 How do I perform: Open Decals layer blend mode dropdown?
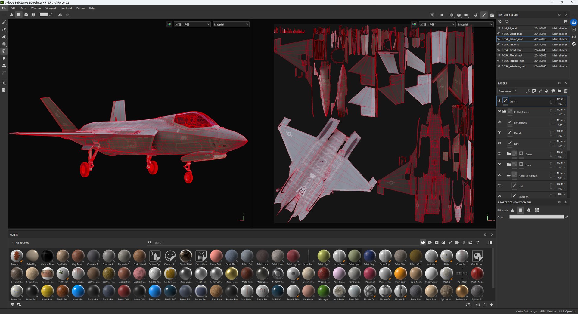(x=561, y=131)
